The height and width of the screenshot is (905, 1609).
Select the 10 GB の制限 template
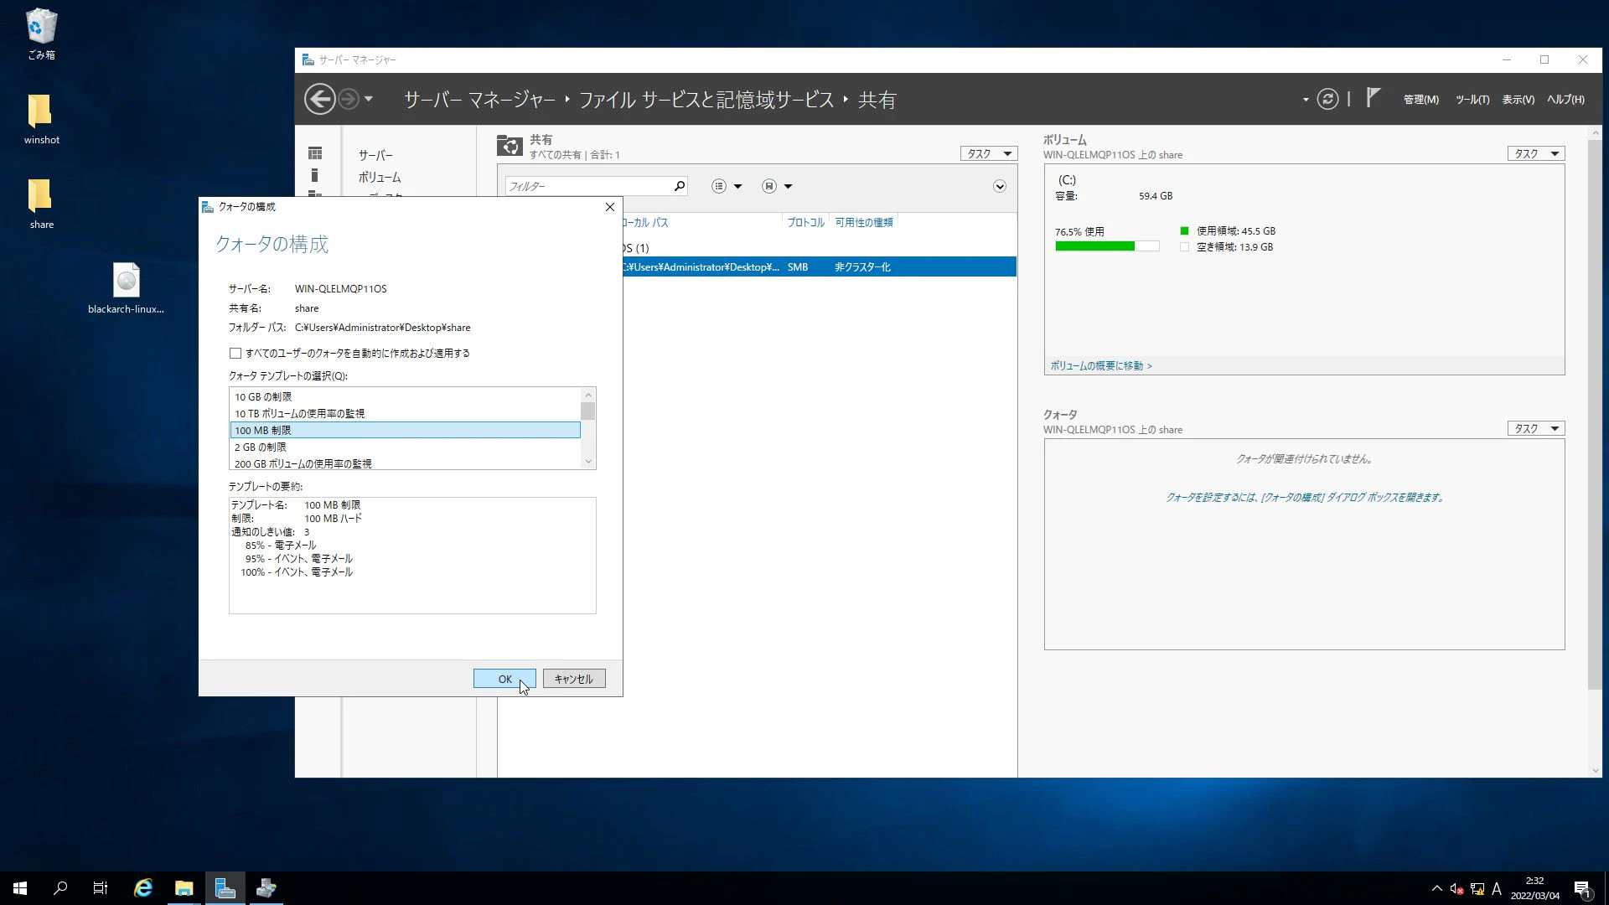click(405, 397)
